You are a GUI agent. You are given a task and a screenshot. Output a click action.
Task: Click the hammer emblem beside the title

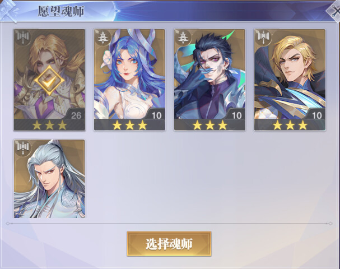click(x=8, y=11)
